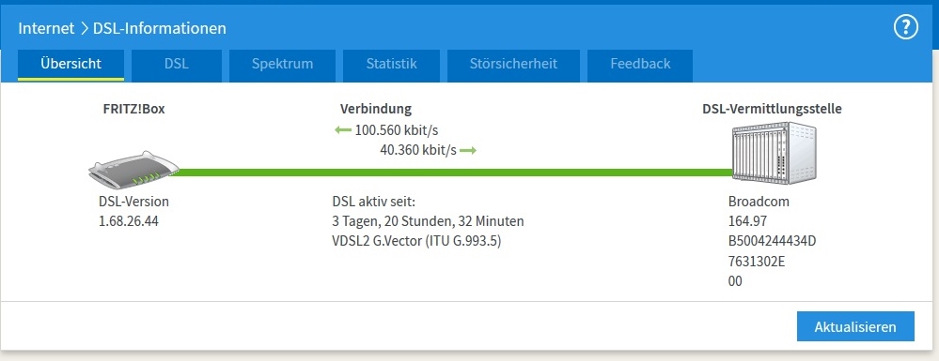Go to the Statistik tab

(x=392, y=65)
